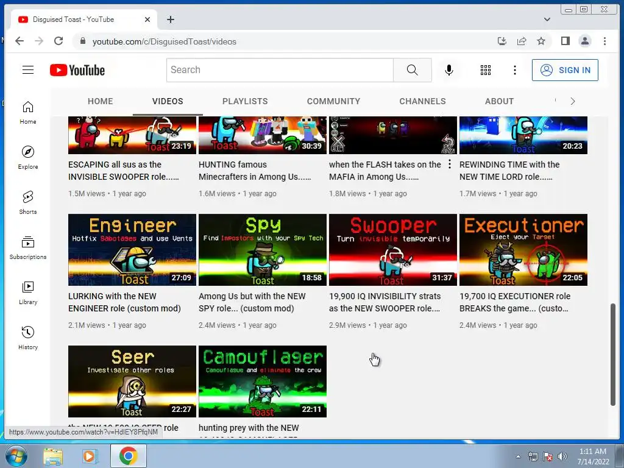Play the Seer thumbnail video
Image resolution: width=624 pixels, height=468 pixels.
click(132, 381)
